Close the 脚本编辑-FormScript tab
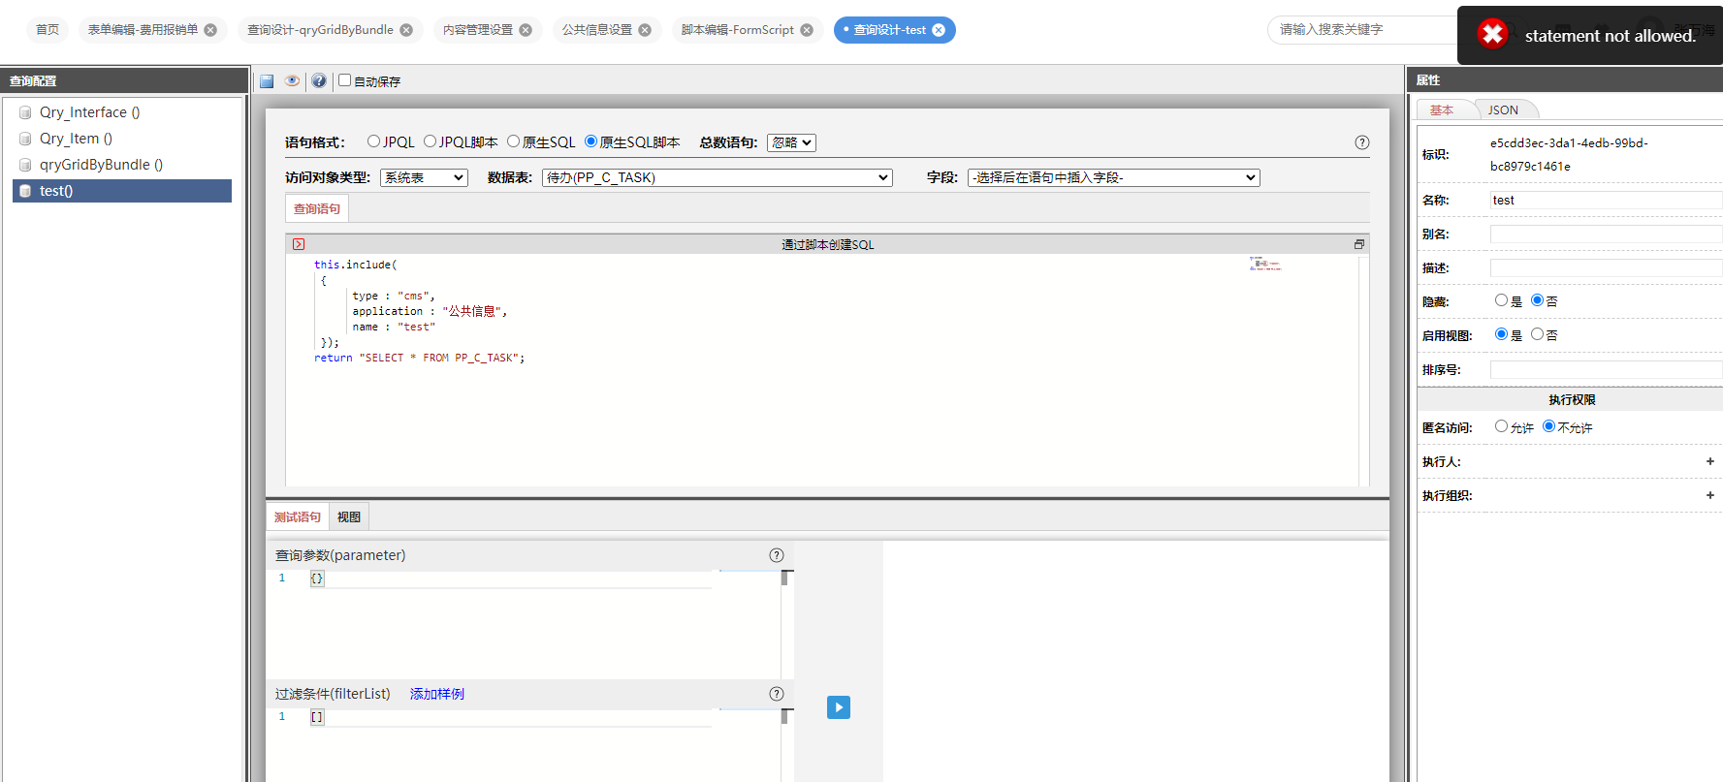Viewport: 1723px width, 782px height. pyautogui.click(x=807, y=30)
